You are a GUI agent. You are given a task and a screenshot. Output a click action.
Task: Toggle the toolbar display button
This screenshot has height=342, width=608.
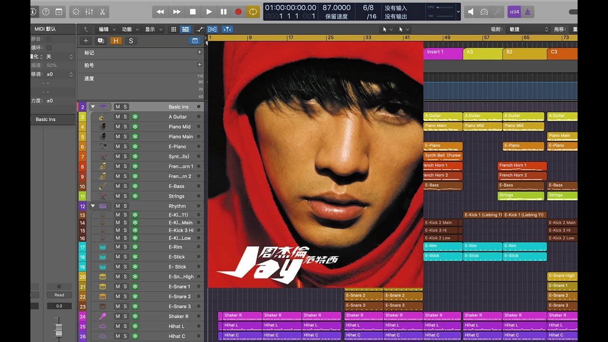pos(59,11)
